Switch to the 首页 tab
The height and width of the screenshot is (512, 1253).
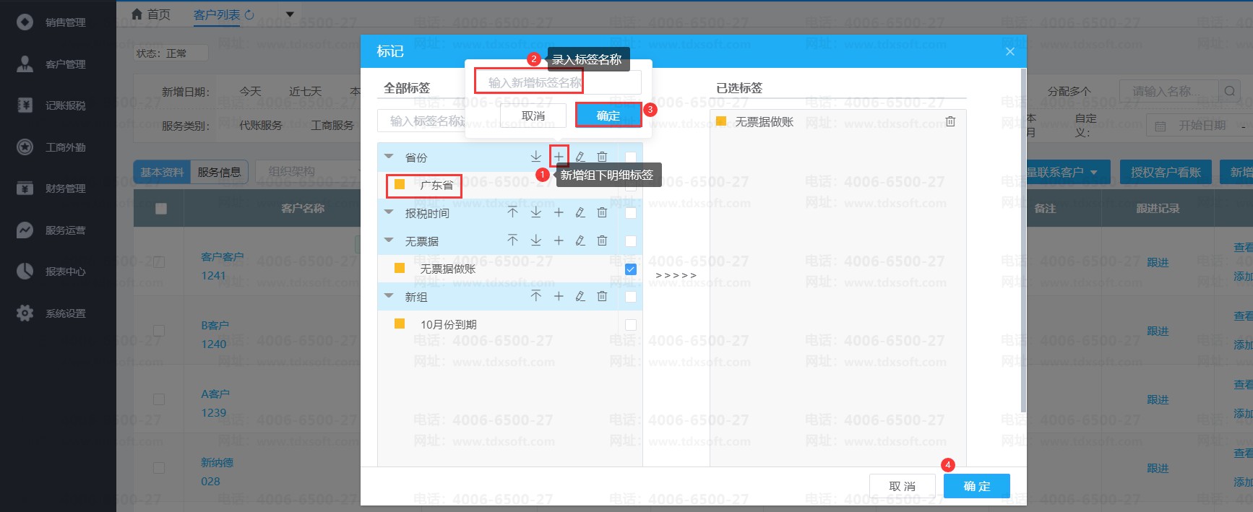click(x=152, y=14)
